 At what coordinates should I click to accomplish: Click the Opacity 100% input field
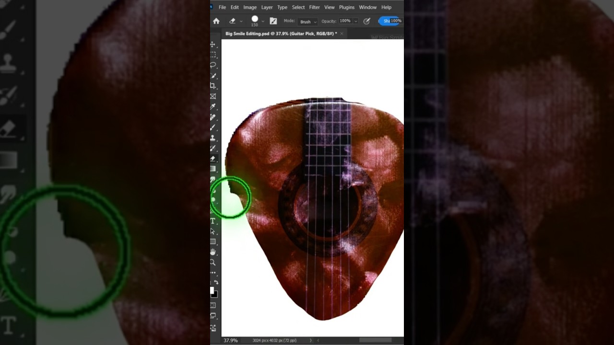(x=345, y=21)
